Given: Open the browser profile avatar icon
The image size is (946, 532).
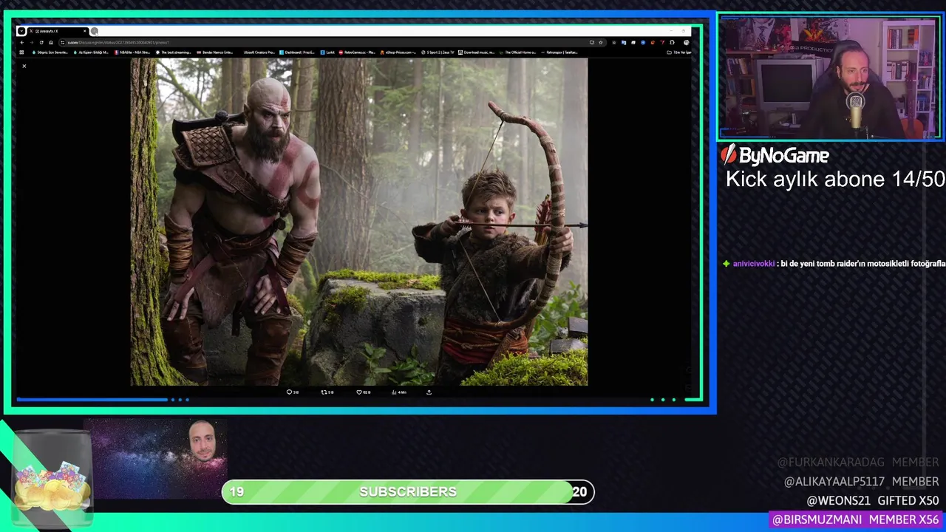Looking at the screenshot, I should pos(686,42).
